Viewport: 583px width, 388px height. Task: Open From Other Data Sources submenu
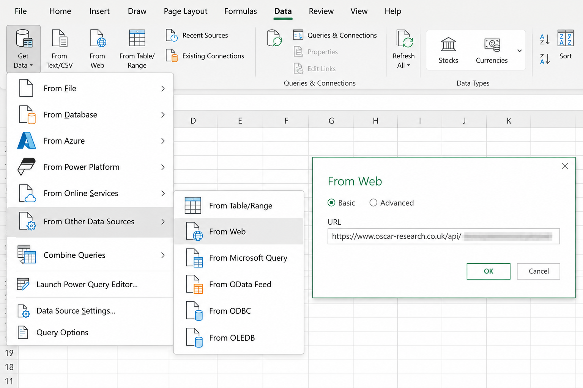[x=90, y=222]
